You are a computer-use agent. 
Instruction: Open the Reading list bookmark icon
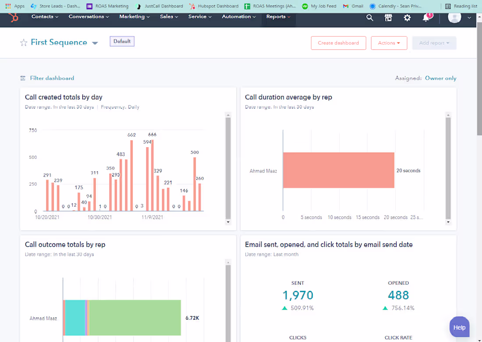tap(448, 6)
